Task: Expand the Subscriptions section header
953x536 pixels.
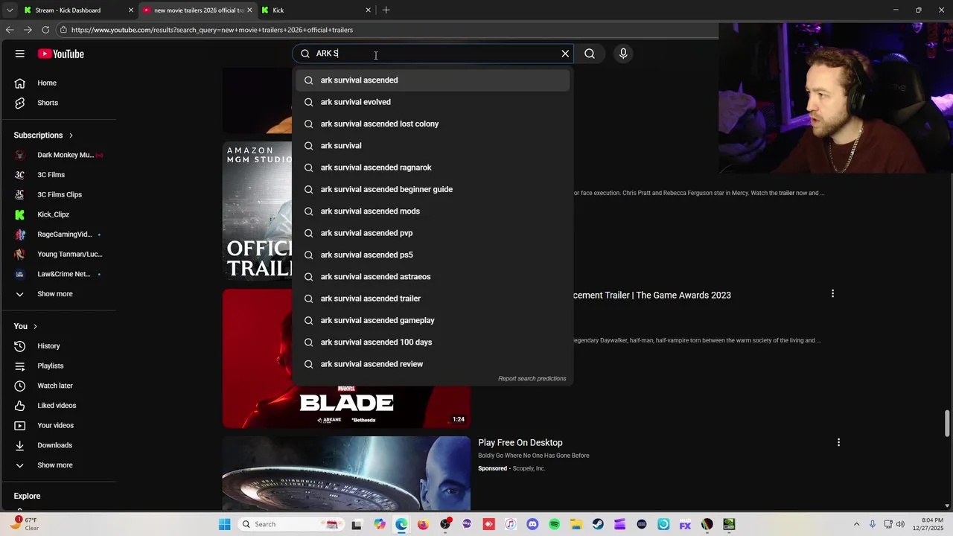Action: tap(43, 135)
